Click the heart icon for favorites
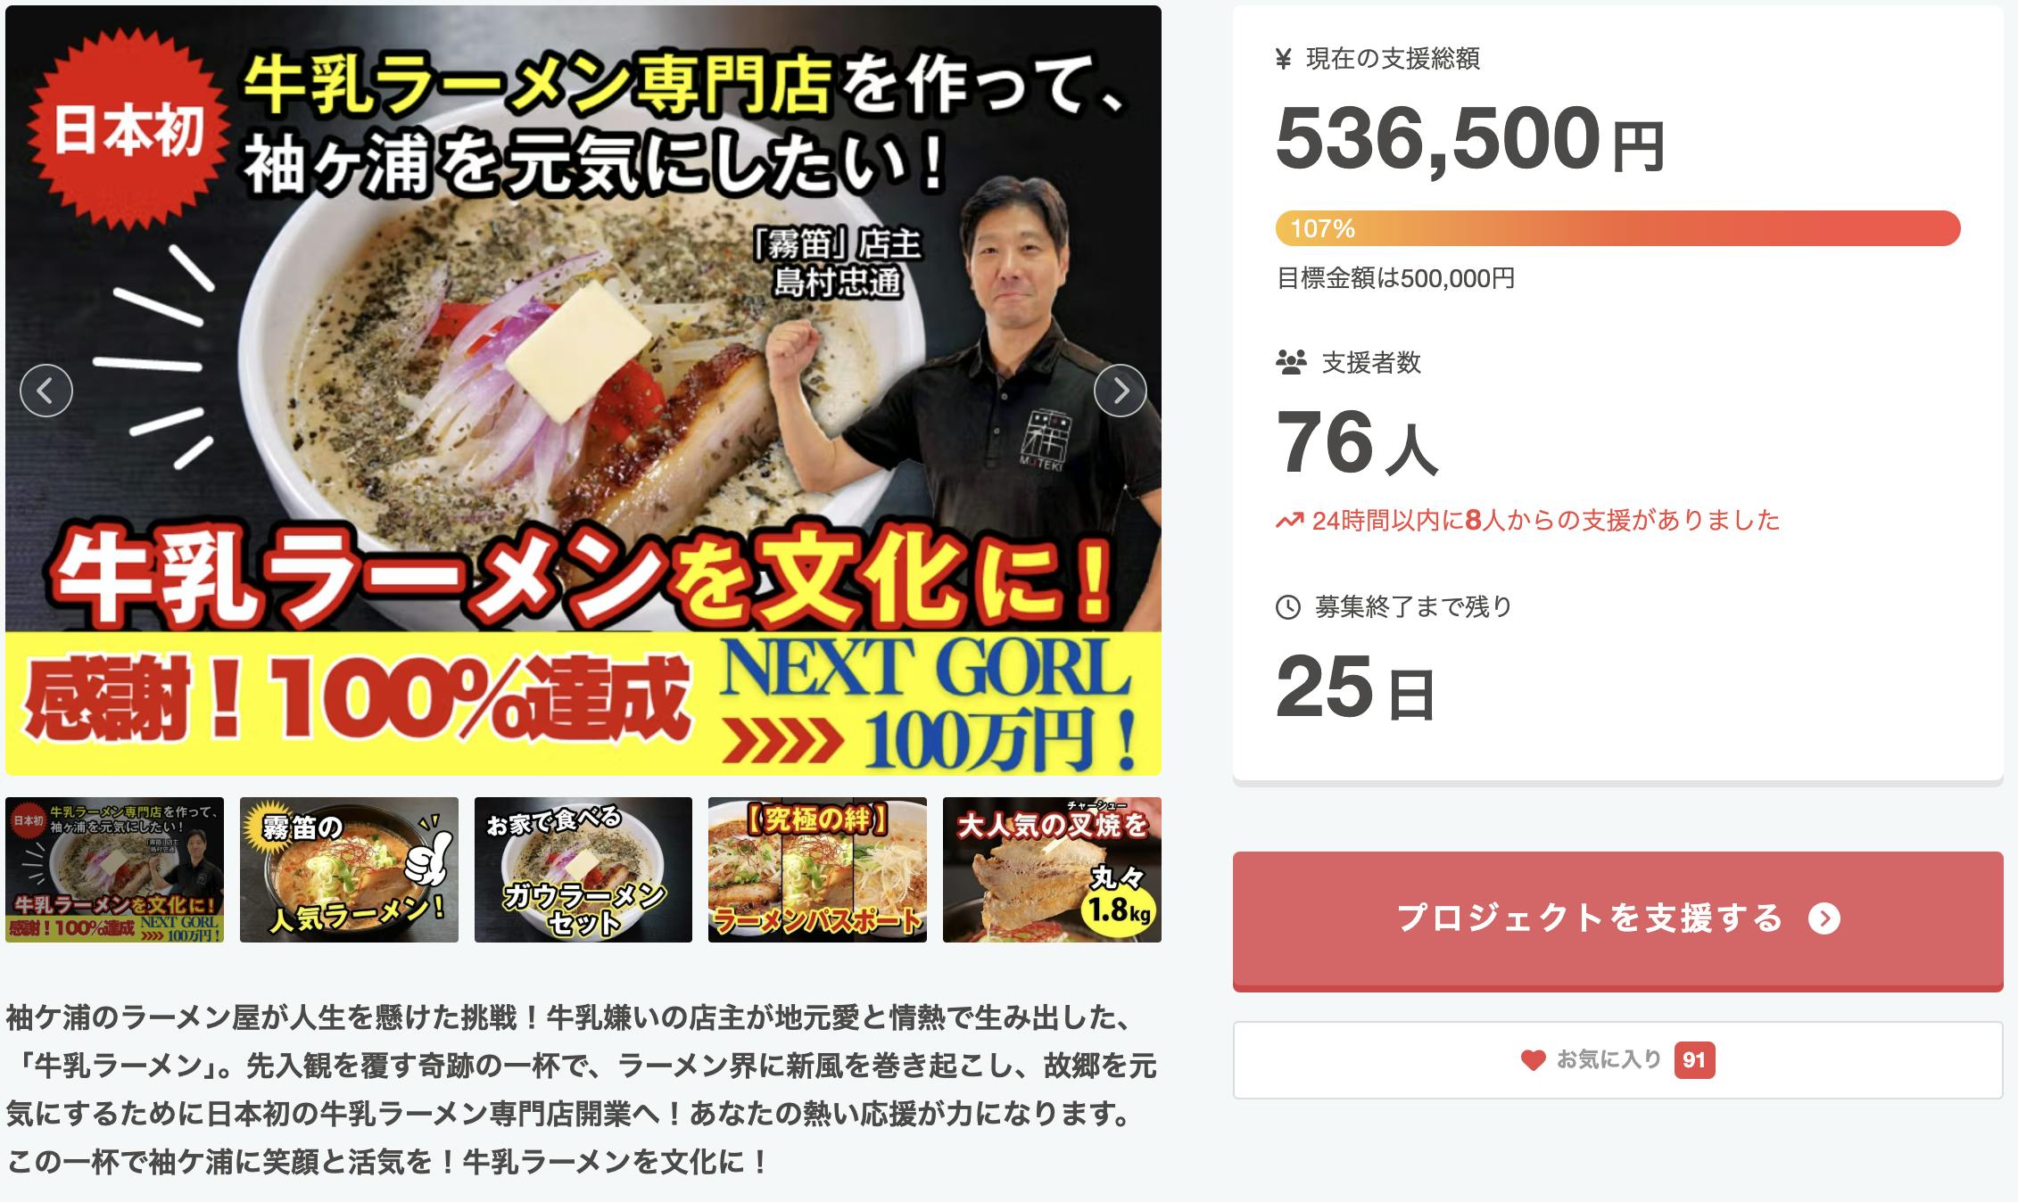This screenshot has width=2018, height=1202. pos(1533,1060)
